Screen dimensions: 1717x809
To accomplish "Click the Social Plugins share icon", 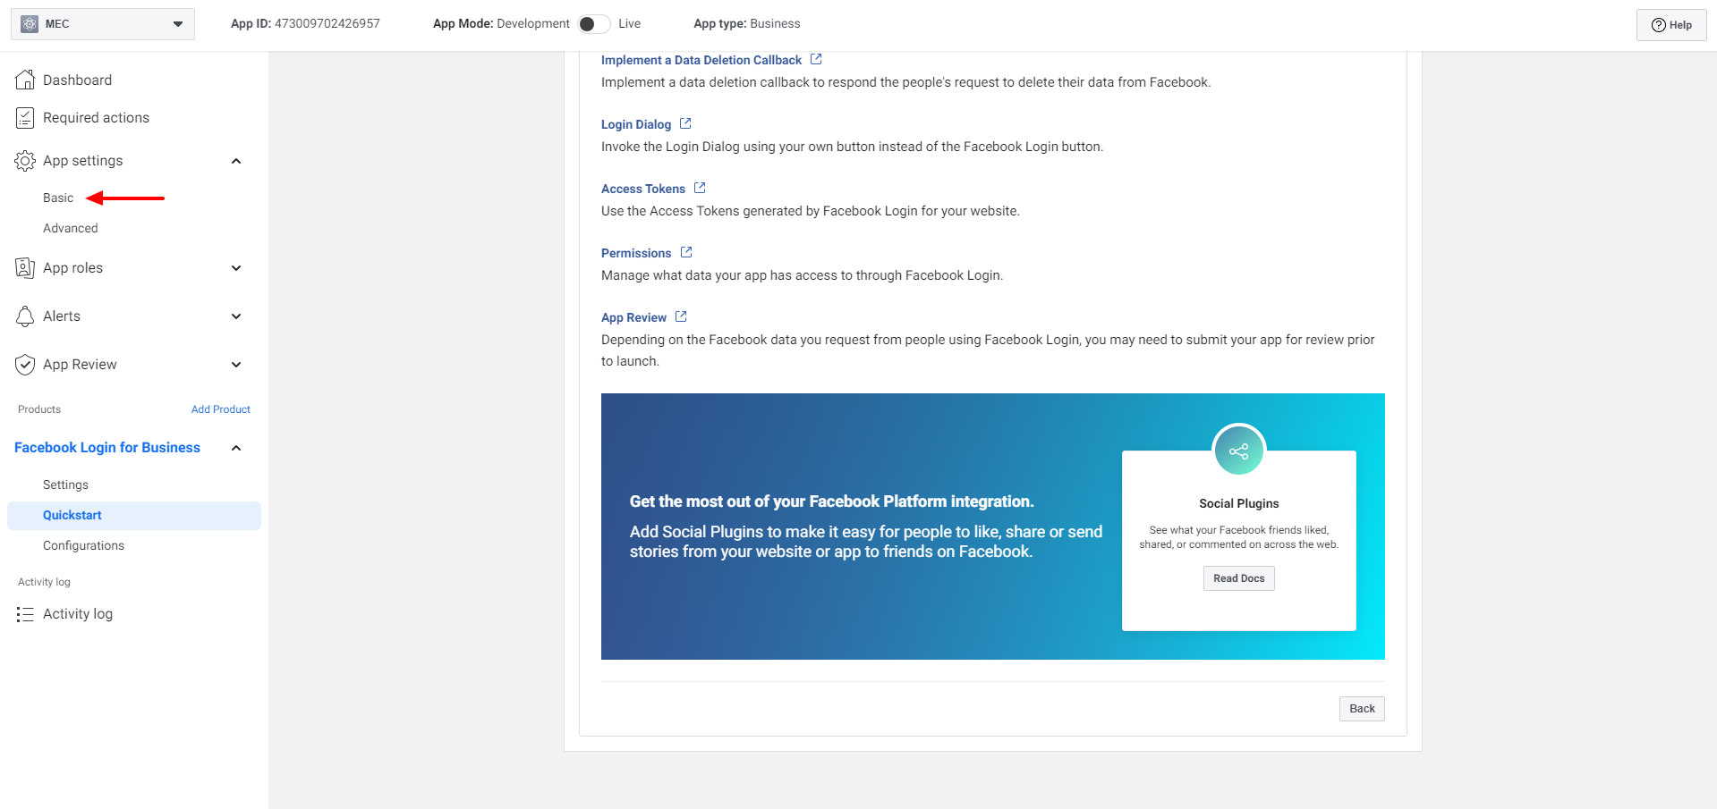I will tap(1238, 451).
